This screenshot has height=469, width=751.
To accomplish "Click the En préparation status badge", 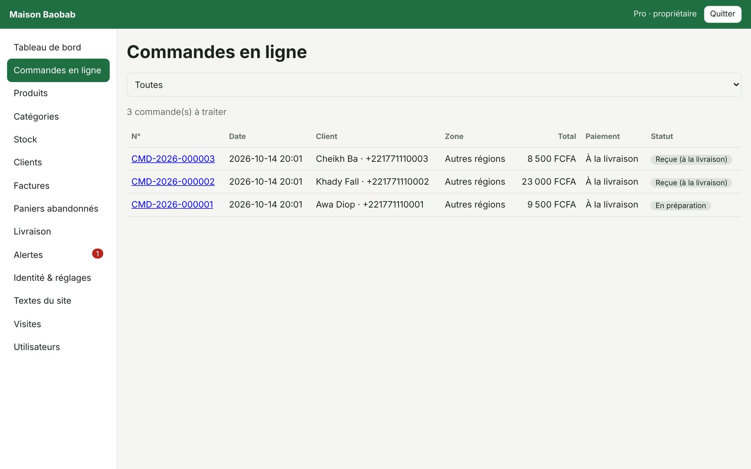I will pyautogui.click(x=681, y=206).
